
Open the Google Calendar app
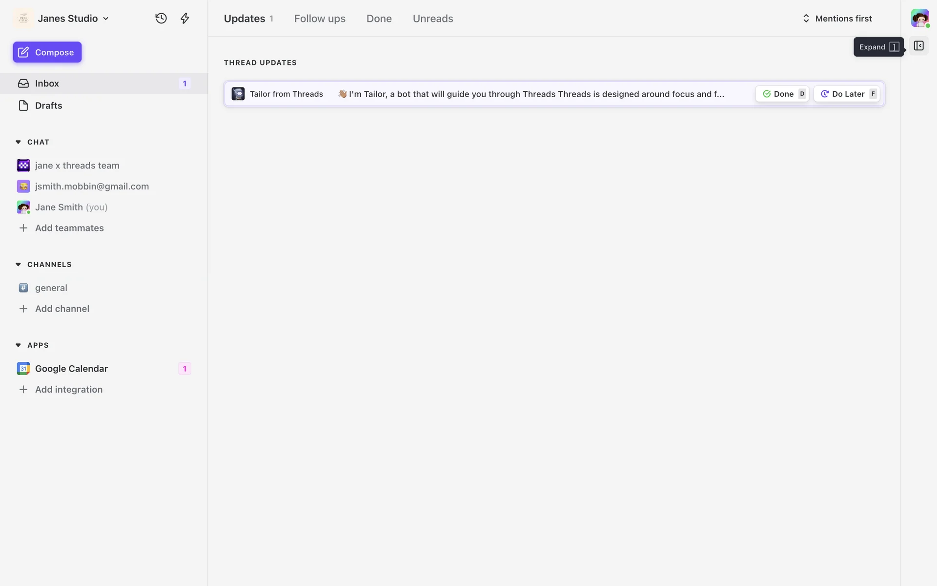point(71,369)
